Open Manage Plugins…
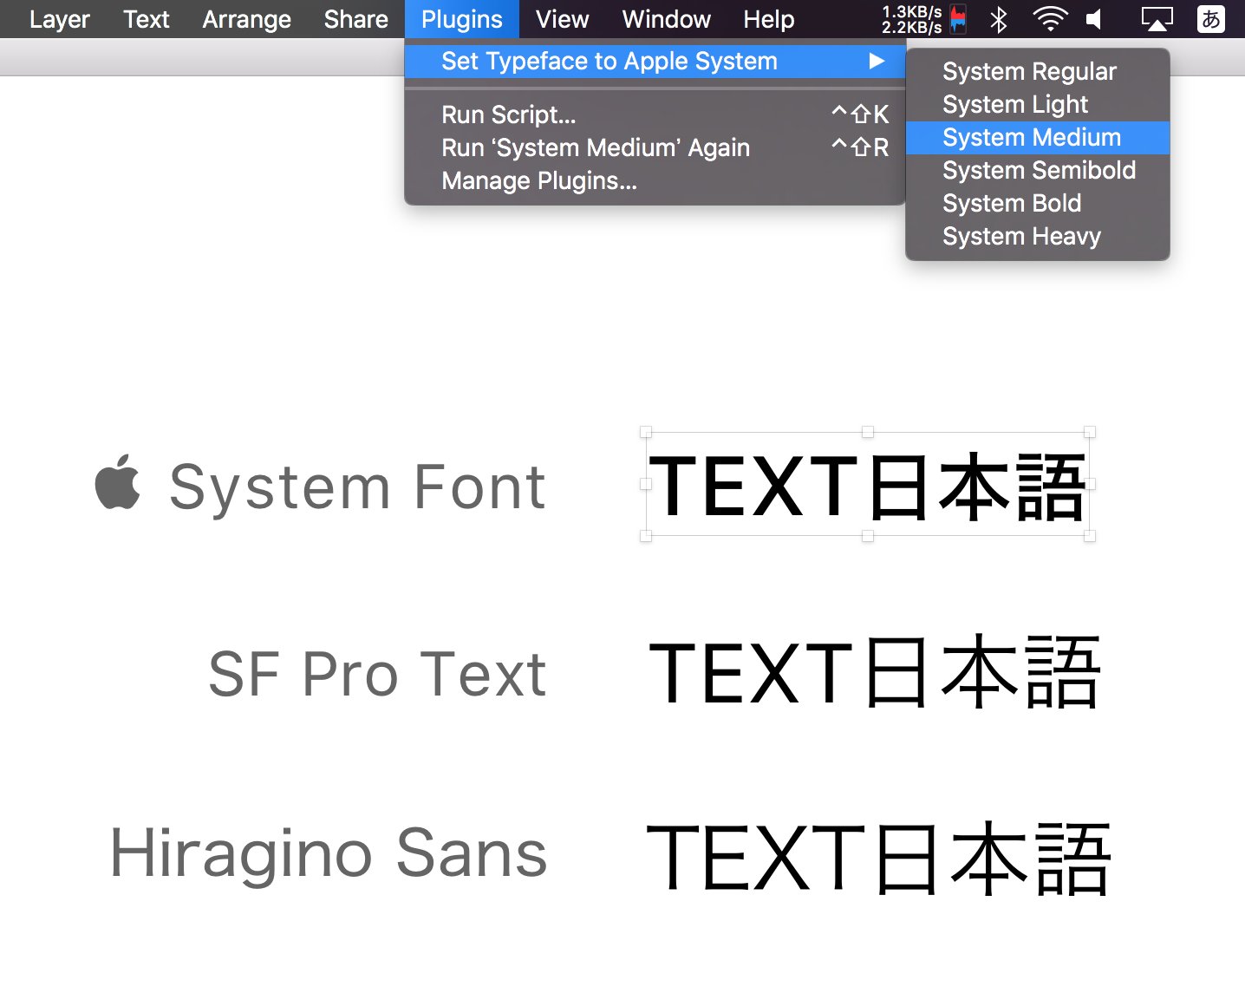The width and height of the screenshot is (1245, 993). point(655,180)
